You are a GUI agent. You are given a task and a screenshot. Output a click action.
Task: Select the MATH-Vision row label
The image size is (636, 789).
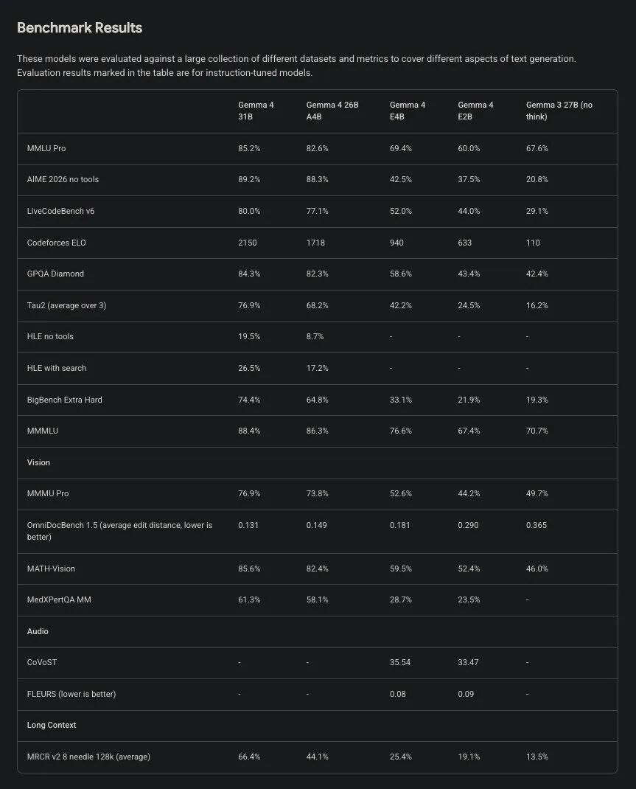pyautogui.click(x=51, y=569)
